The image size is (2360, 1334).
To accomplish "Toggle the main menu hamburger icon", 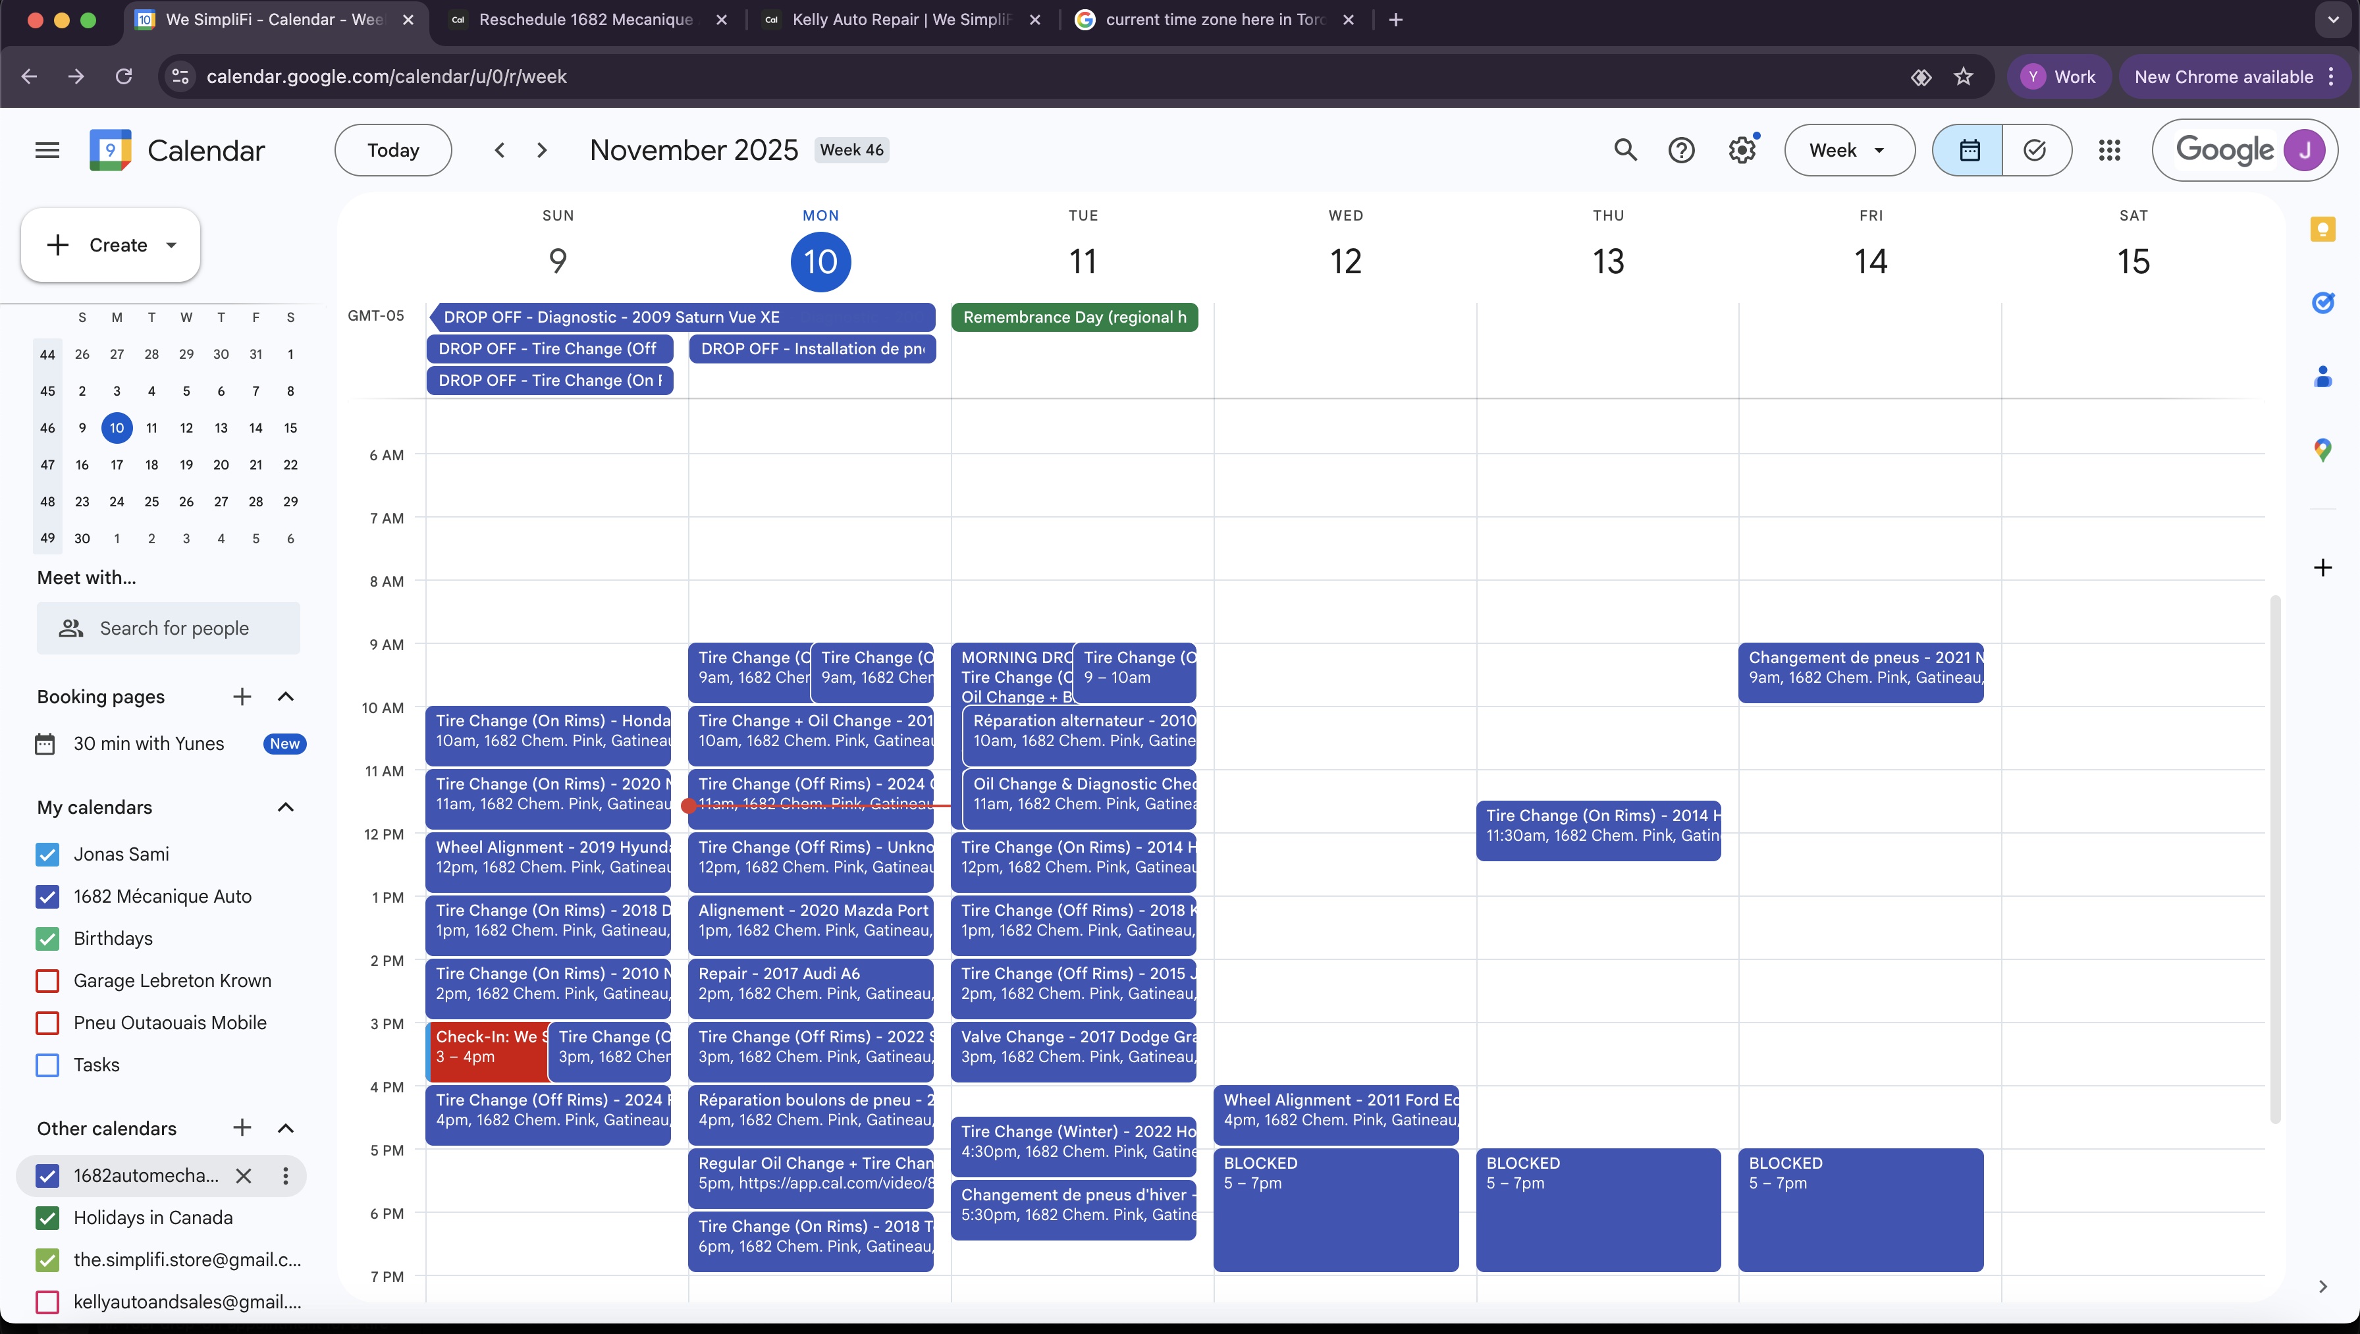I will pos(47,150).
